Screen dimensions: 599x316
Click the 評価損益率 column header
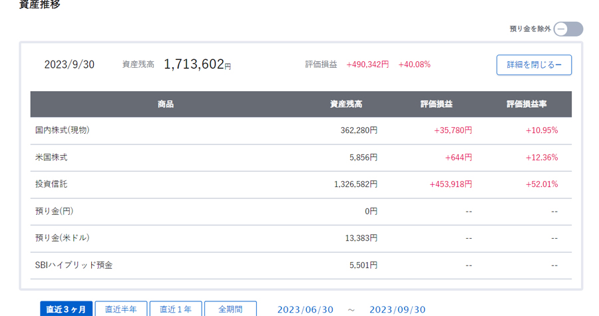coord(526,104)
